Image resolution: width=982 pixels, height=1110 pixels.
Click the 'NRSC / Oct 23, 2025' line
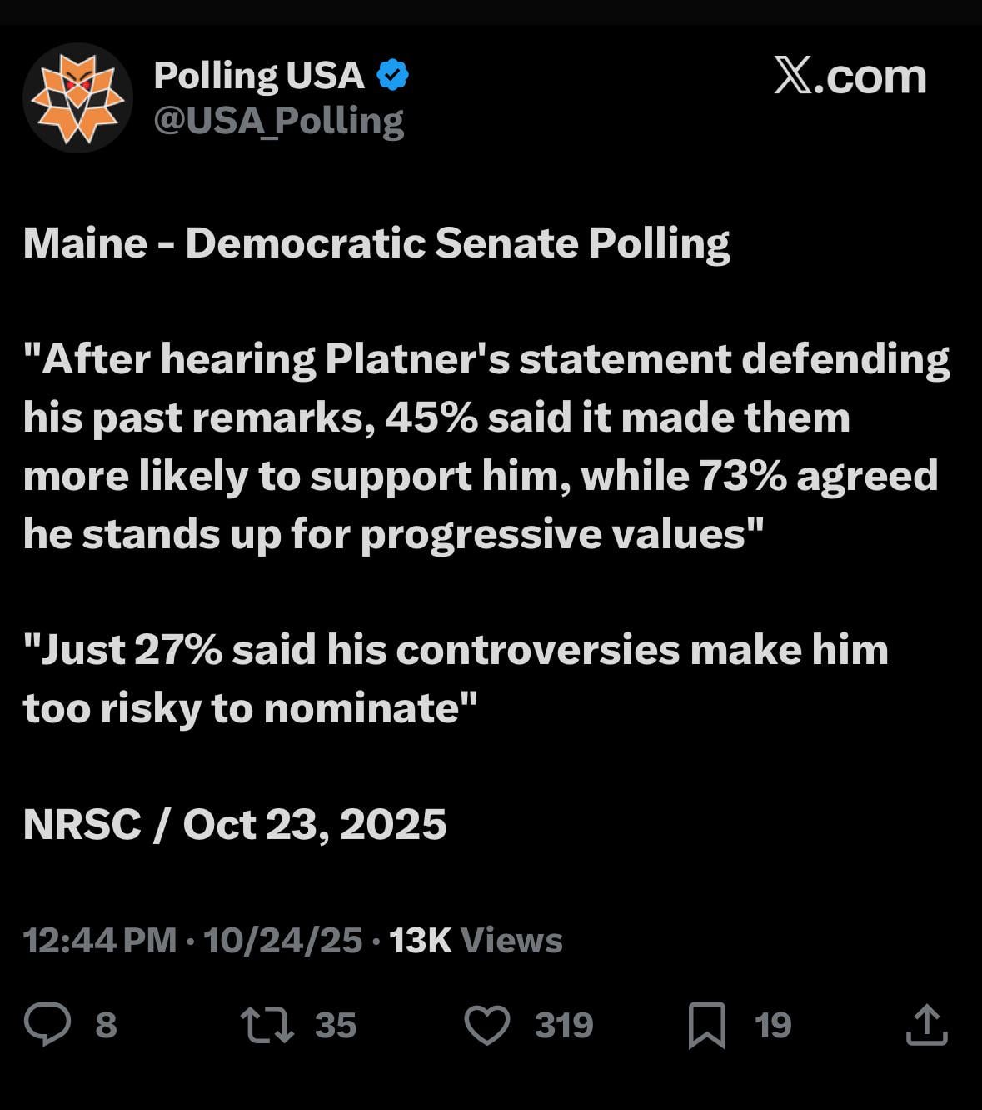pyautogui.click(x=235, y=824)
